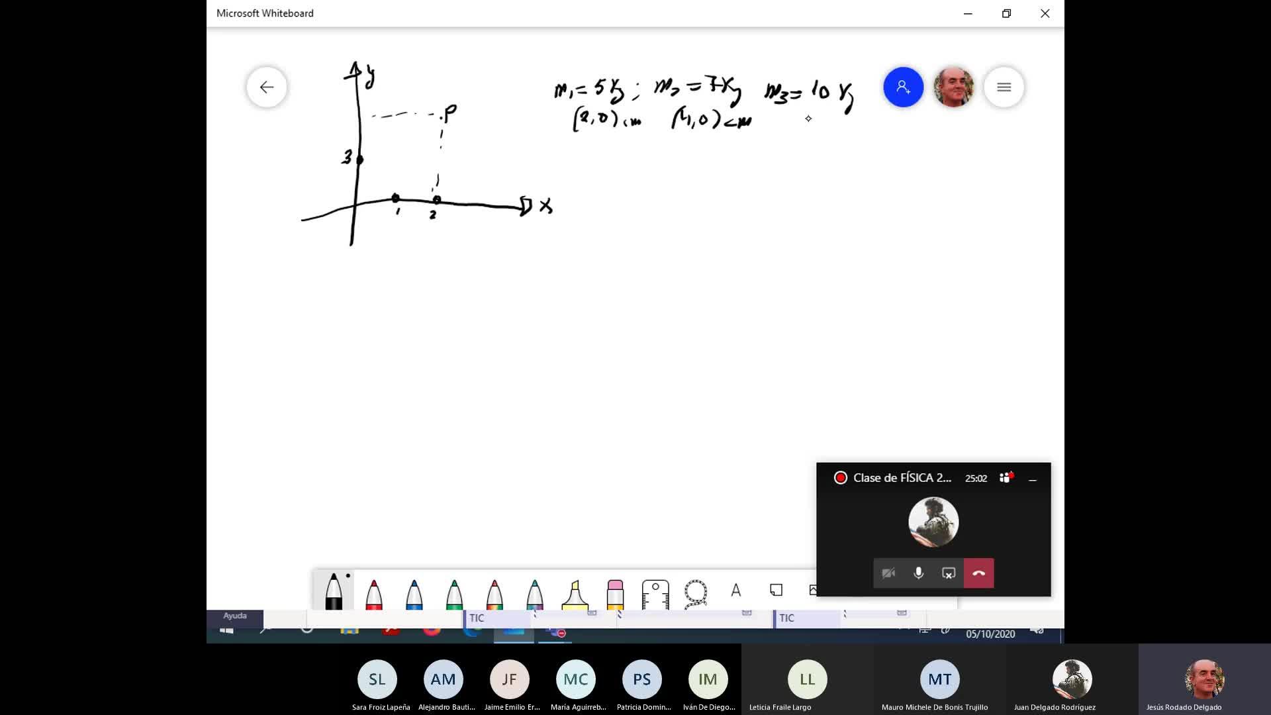Select the red pen tool
The width and height of the screenshot is (1271, 715).
click(x=374, y=593)
